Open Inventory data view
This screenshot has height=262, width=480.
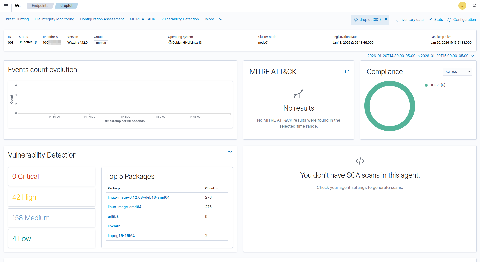tap(408, 20)
